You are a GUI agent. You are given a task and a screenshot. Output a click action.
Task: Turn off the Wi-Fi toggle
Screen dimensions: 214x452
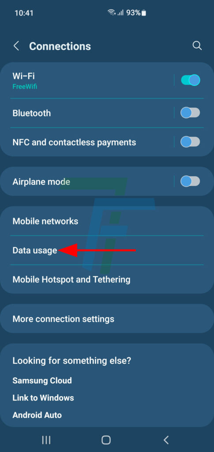[190, 80]
